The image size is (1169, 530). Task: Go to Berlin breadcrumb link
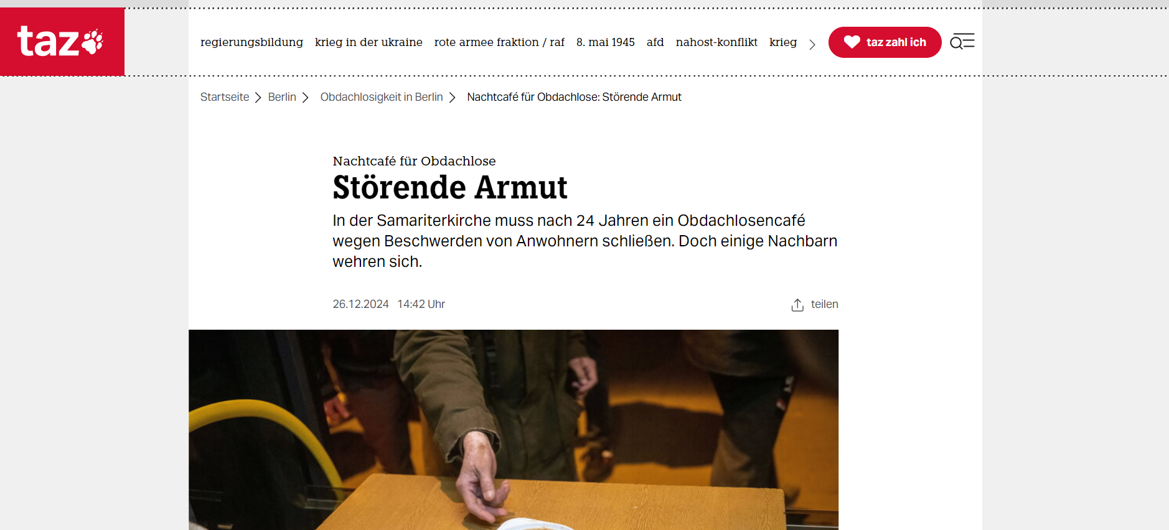tap(282, 97)
